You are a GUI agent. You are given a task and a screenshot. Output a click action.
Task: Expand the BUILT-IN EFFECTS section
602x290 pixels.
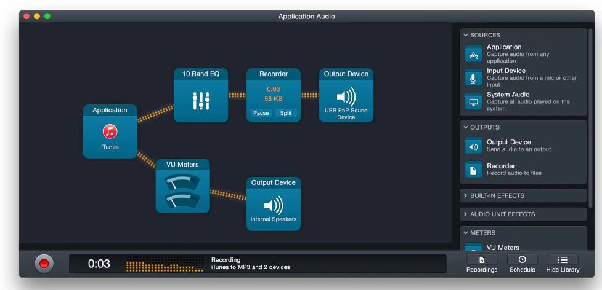466,195
